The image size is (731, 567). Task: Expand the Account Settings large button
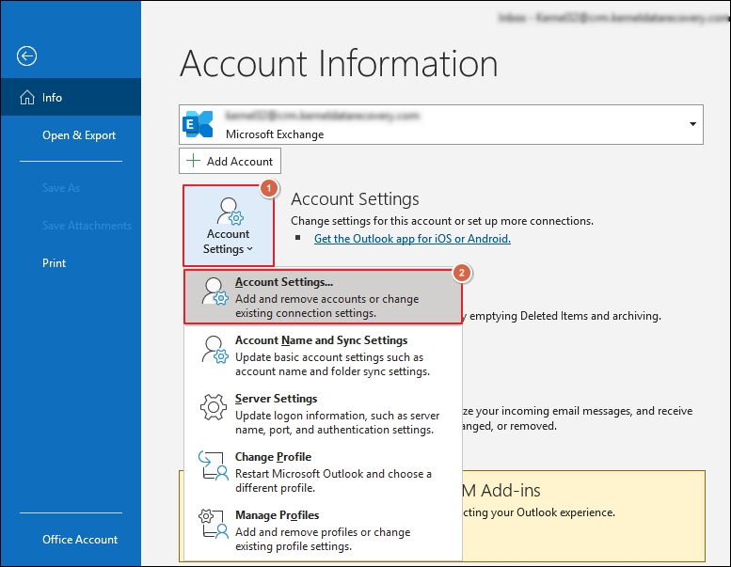(x=229, y=226)
